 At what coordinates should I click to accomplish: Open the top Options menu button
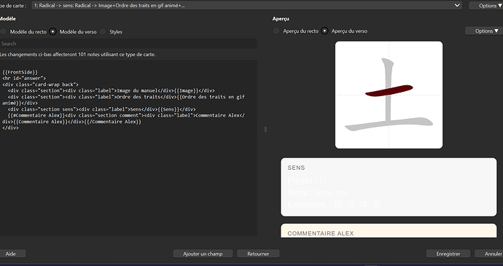[x=486, y=5]
